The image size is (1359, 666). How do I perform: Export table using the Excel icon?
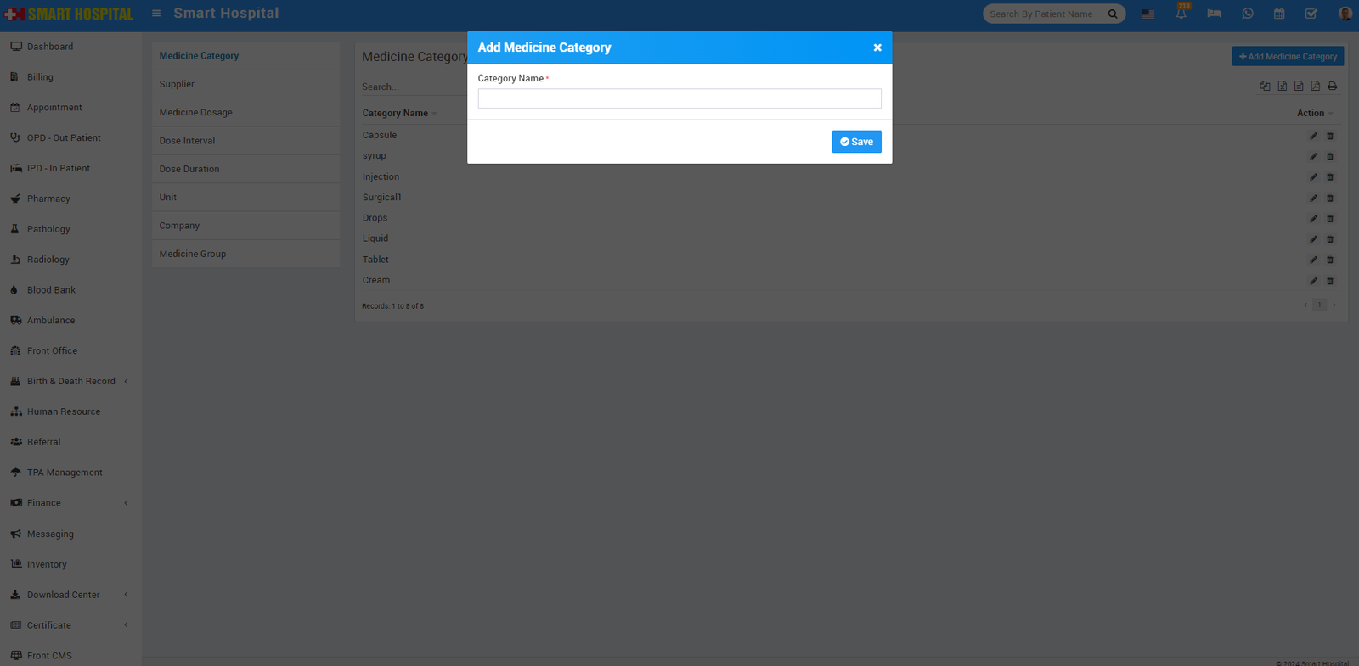[1282, 87]
